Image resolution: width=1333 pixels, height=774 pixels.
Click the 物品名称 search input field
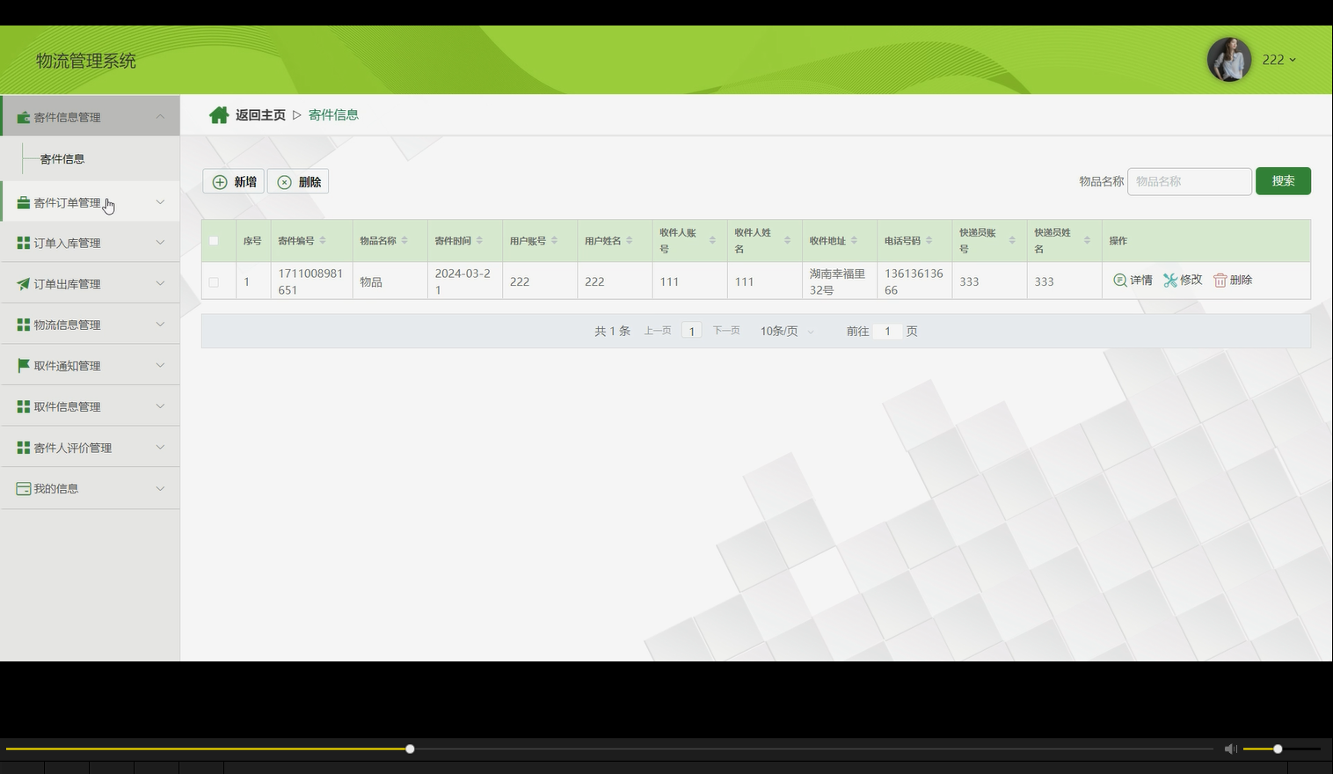pos(1189,181)
